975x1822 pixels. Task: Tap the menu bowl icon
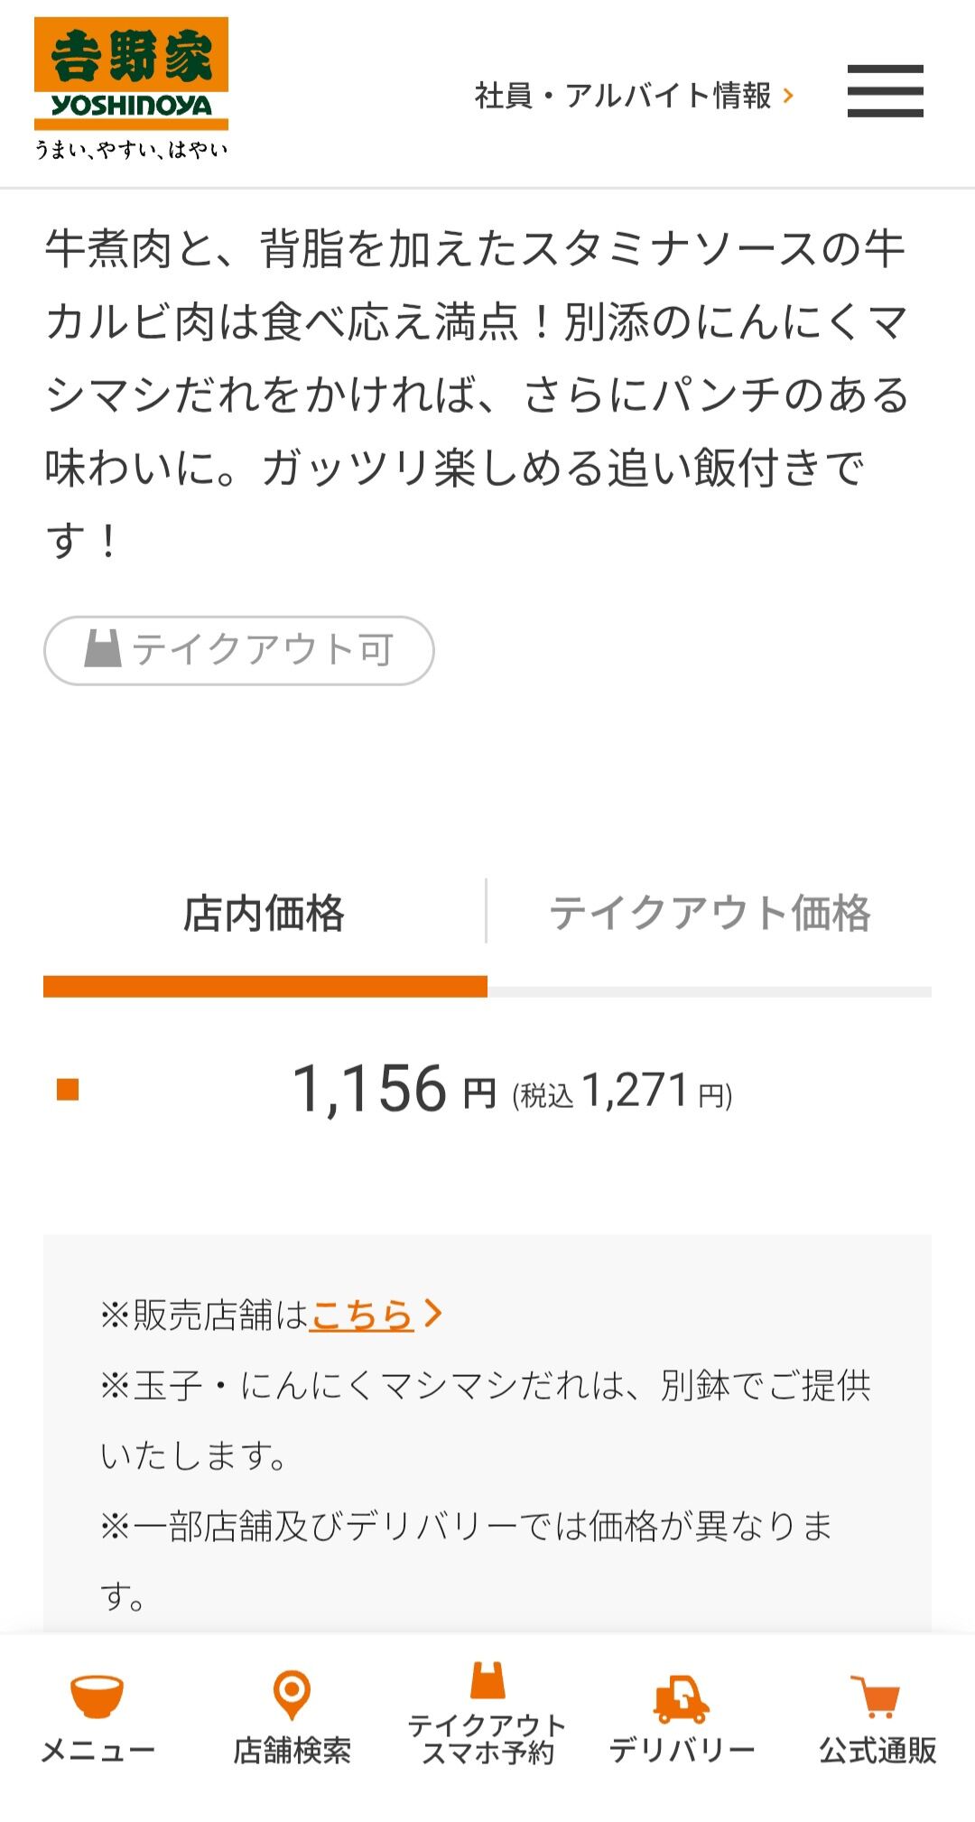coord(97,1697)
